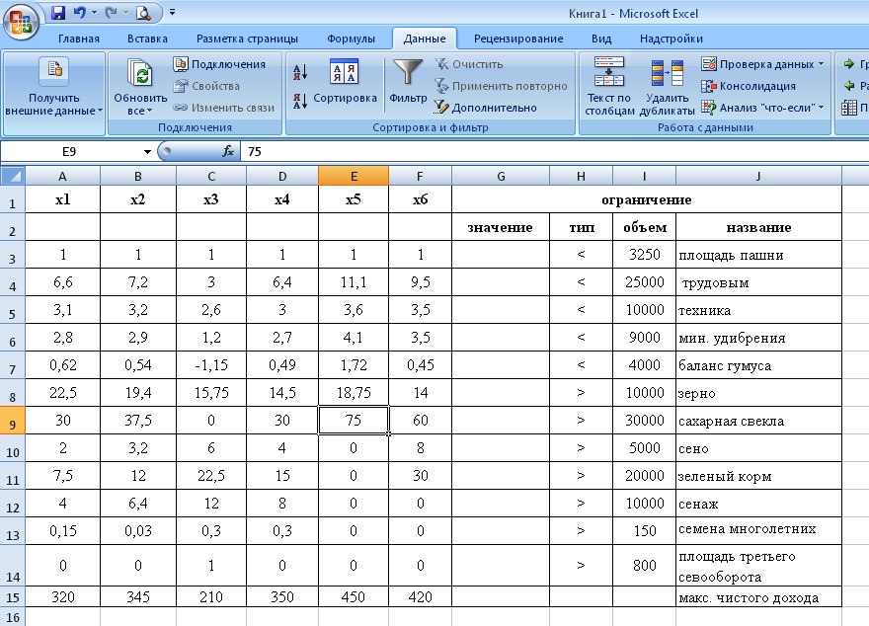Select column A header
The width and height of the screenshot is (869, 626).
pos(62,176)
